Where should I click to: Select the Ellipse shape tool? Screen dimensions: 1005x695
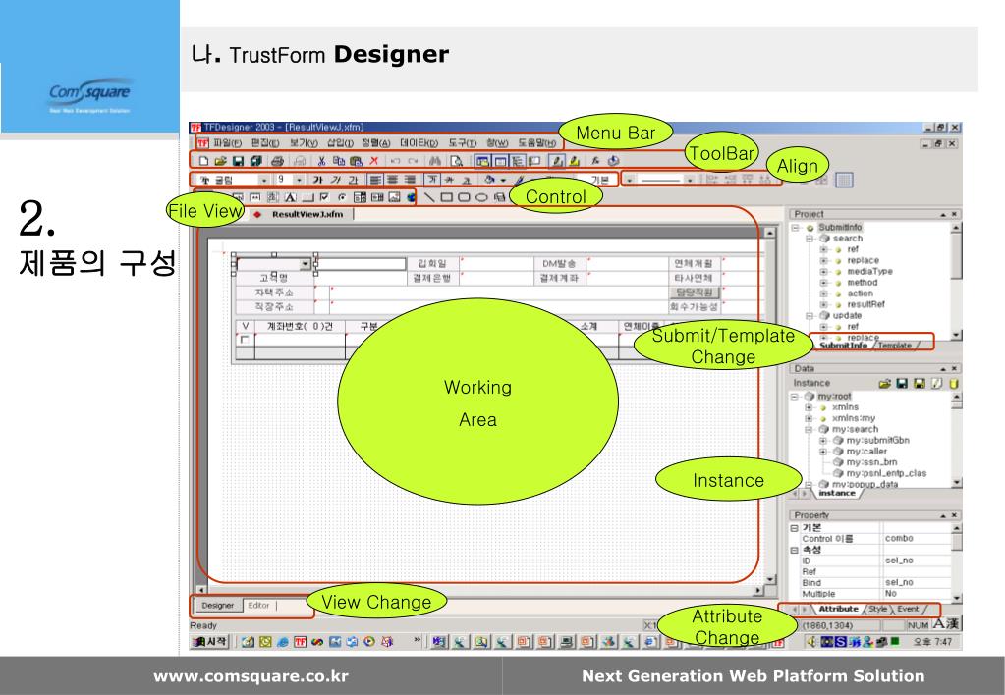tap(481, 197)
